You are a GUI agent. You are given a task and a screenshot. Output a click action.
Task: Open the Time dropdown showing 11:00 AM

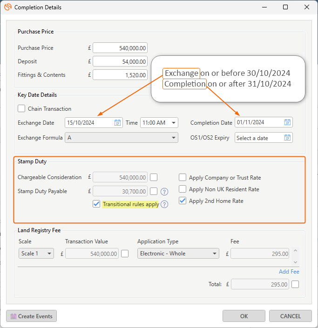(159, 122)
